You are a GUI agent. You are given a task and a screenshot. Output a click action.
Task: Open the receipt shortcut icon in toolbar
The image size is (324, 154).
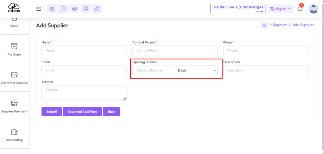pyautogui.click(x=85, y=9)
